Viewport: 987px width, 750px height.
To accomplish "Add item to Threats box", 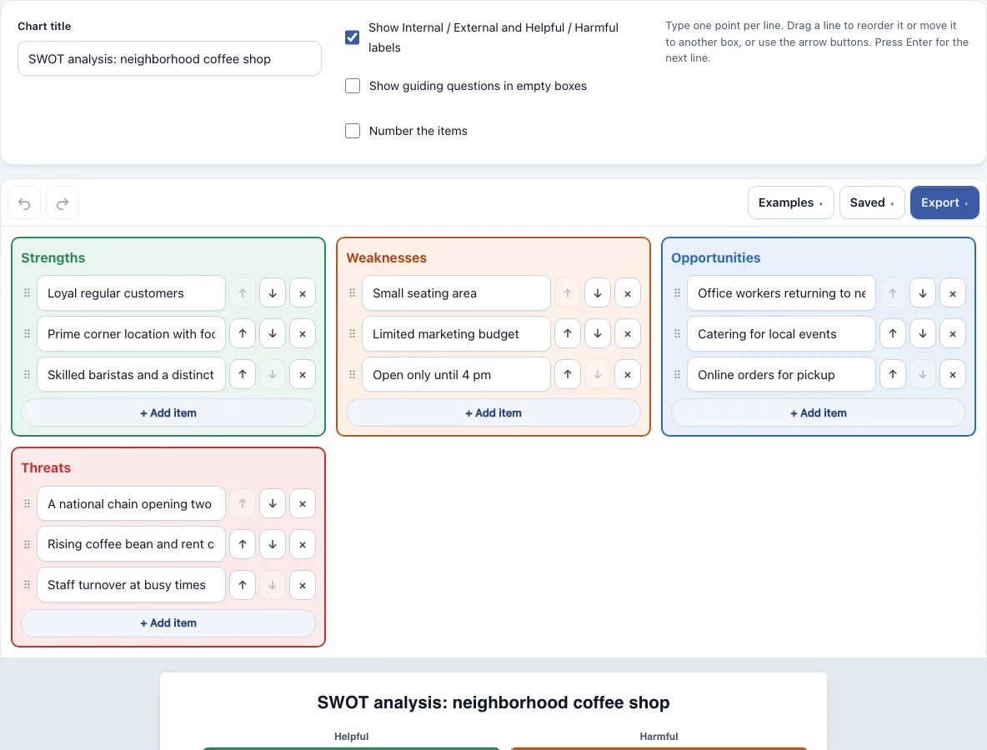I will tap(168, 622).
